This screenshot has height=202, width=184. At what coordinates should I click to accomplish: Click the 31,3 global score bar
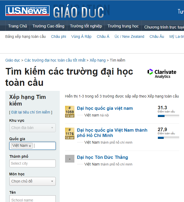[168, 116]
